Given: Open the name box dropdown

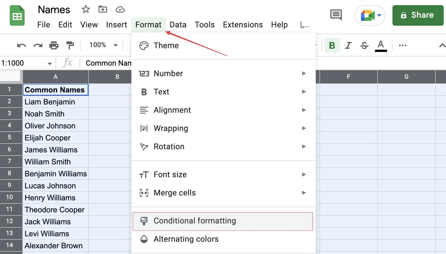Looking at the screenshot, I should 50,63.
